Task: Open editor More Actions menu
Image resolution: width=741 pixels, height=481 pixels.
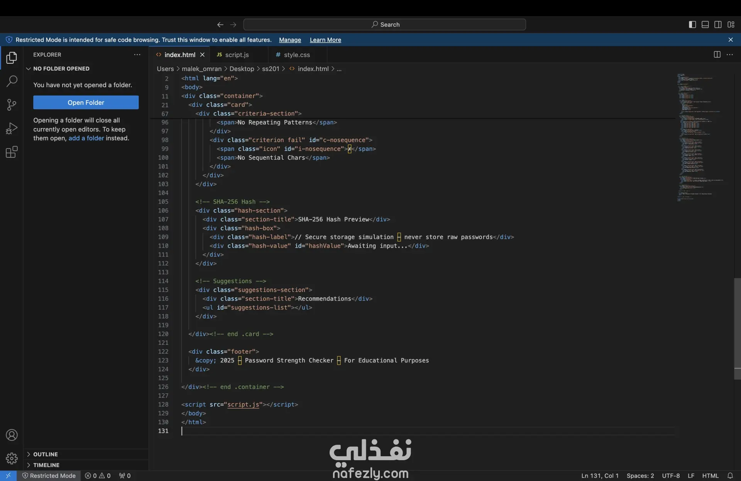Action: coord(730,55)
